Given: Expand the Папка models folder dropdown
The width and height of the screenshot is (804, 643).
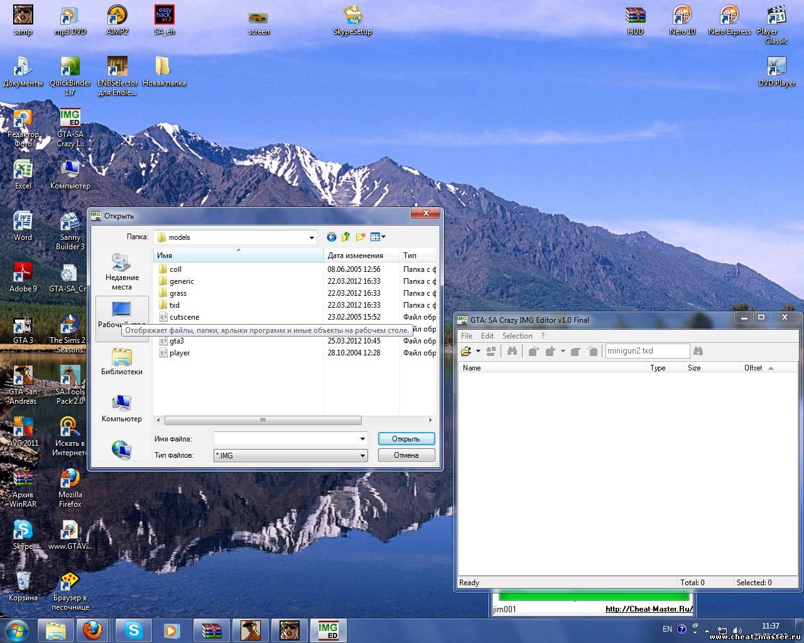Looking at the screenshot, I should coord(312,237).
